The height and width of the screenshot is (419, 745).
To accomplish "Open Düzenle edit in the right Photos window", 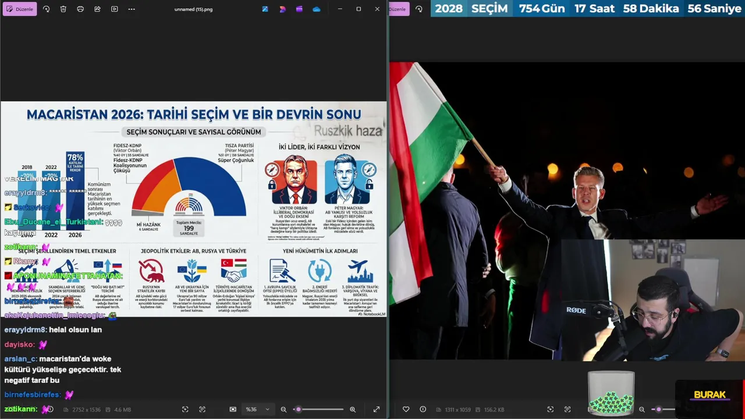I will (398, 9).
